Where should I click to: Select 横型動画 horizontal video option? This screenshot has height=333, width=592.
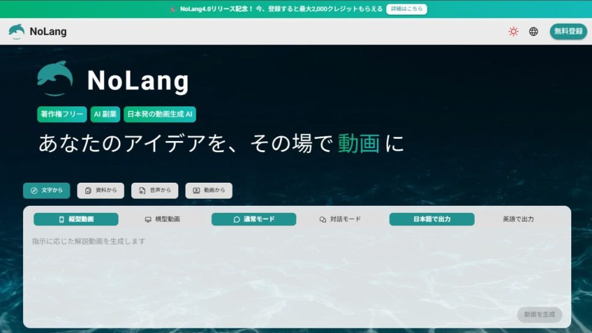(x=162, y=219)
